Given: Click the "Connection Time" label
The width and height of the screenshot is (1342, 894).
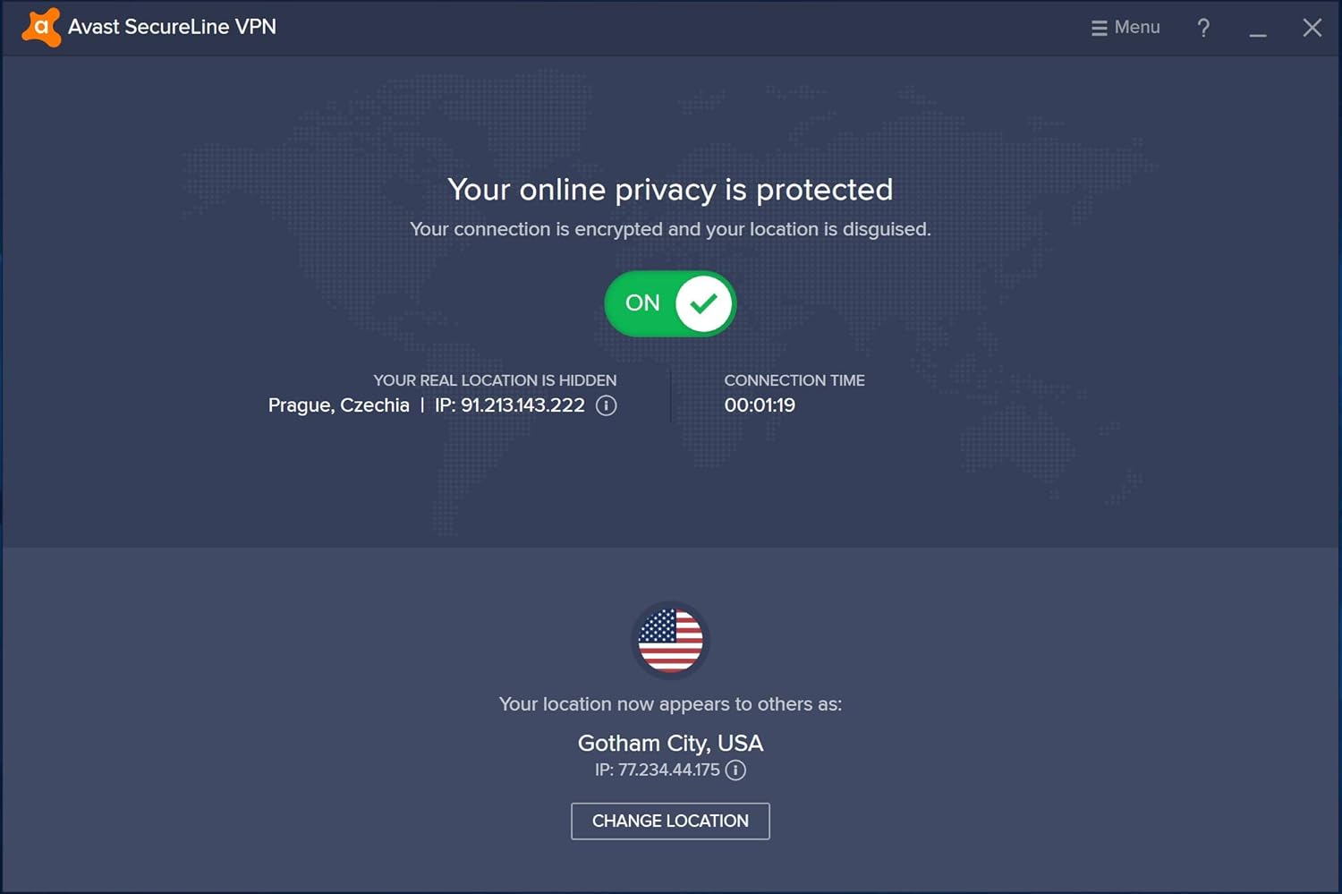Looking at the screenshot, I should click(794, 380).
